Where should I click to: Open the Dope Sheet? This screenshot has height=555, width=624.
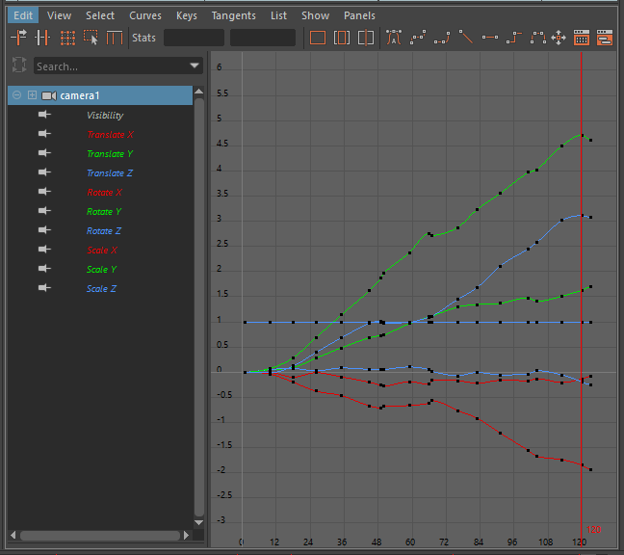pyautogui.click(x=582, y=38)
